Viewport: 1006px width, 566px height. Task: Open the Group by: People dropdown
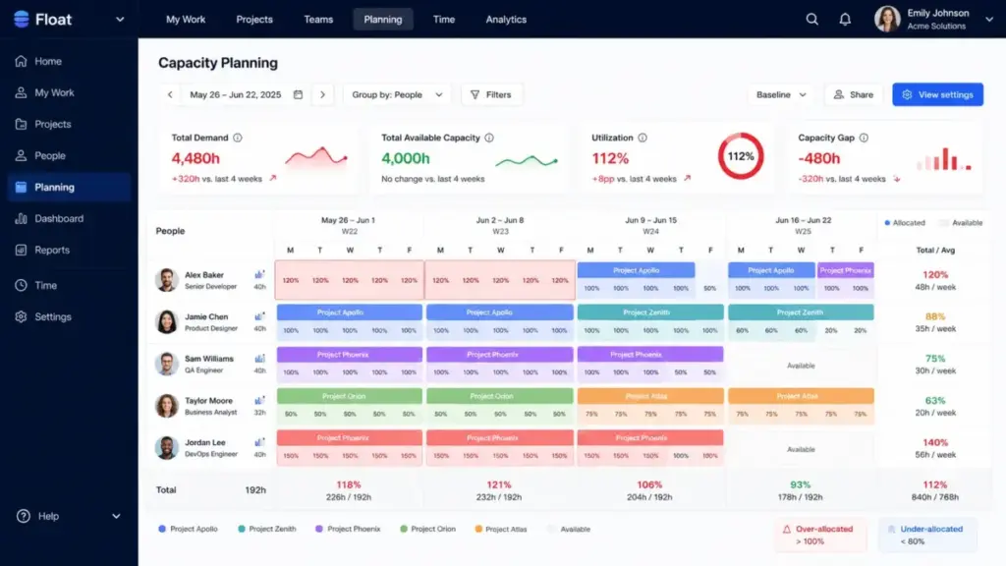click(x=397, y=94)
